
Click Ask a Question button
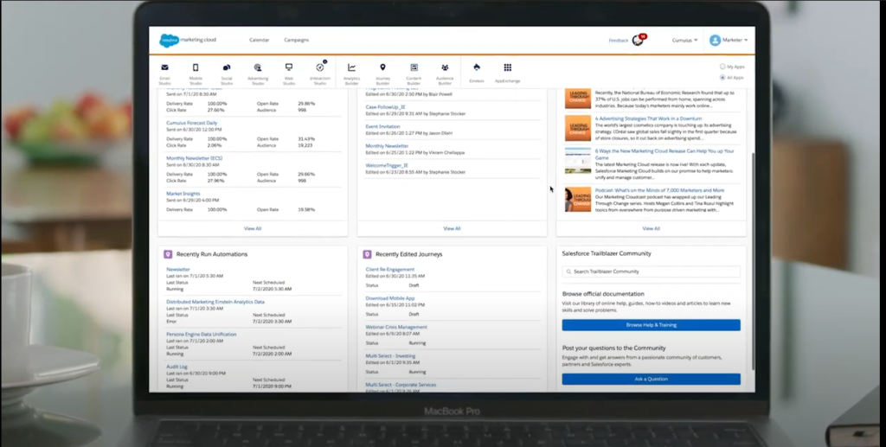(x=651, y=380)
